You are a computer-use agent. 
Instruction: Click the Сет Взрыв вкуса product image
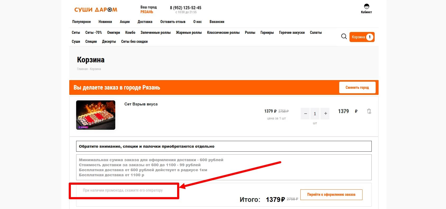pyautogui.click(x=96, y=115)
